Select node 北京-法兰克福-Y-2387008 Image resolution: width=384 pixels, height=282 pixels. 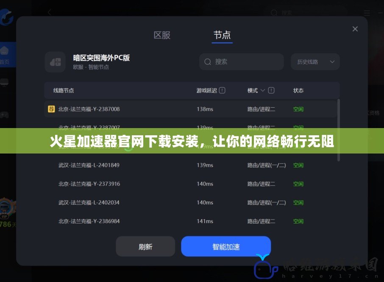click(191, 109)
